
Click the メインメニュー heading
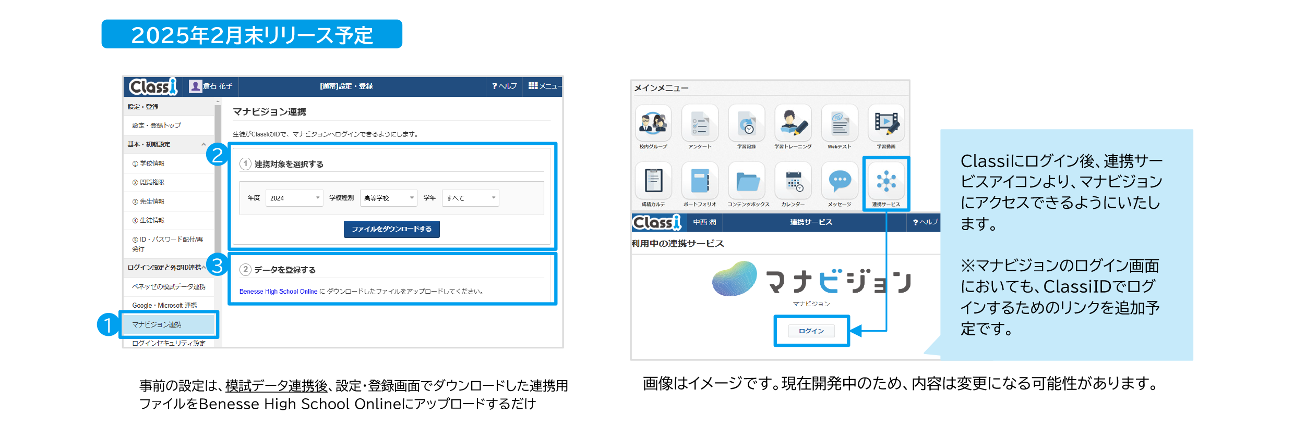(661, 88)
